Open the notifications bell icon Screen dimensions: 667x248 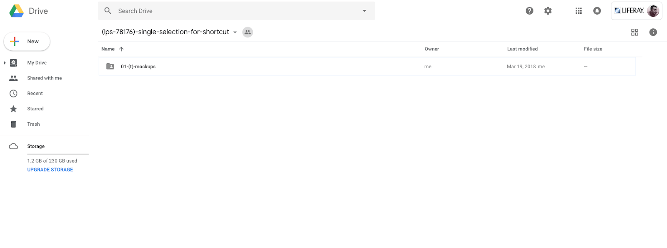(597, 11)
